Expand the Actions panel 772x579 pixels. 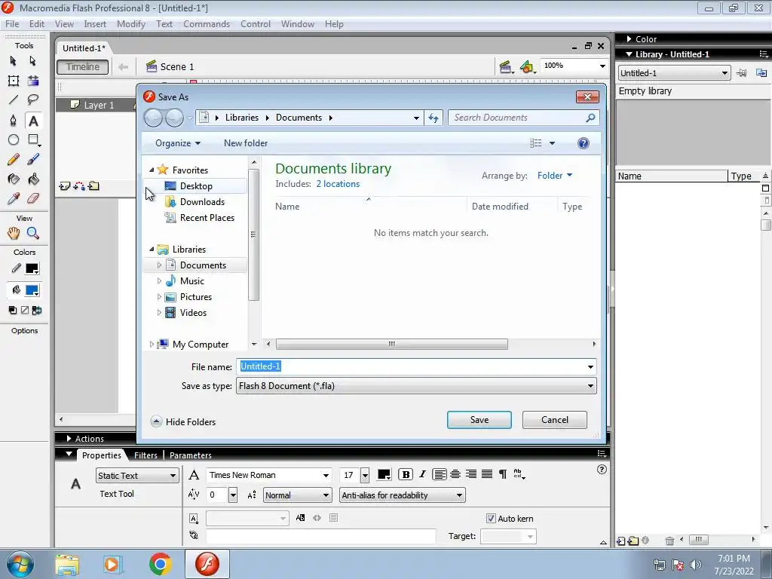click(x=69, y=439)
